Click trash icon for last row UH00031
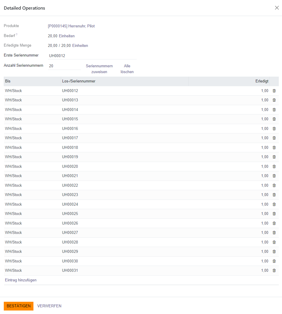 click(x=274, y=270)
